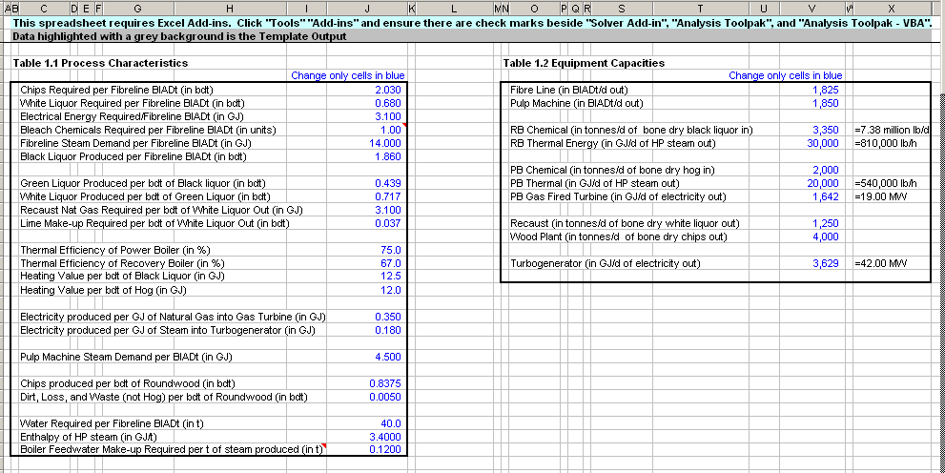Click Electrical Energy Required label
This screenshot has height=473, width=945.
(x=132, y=116)
